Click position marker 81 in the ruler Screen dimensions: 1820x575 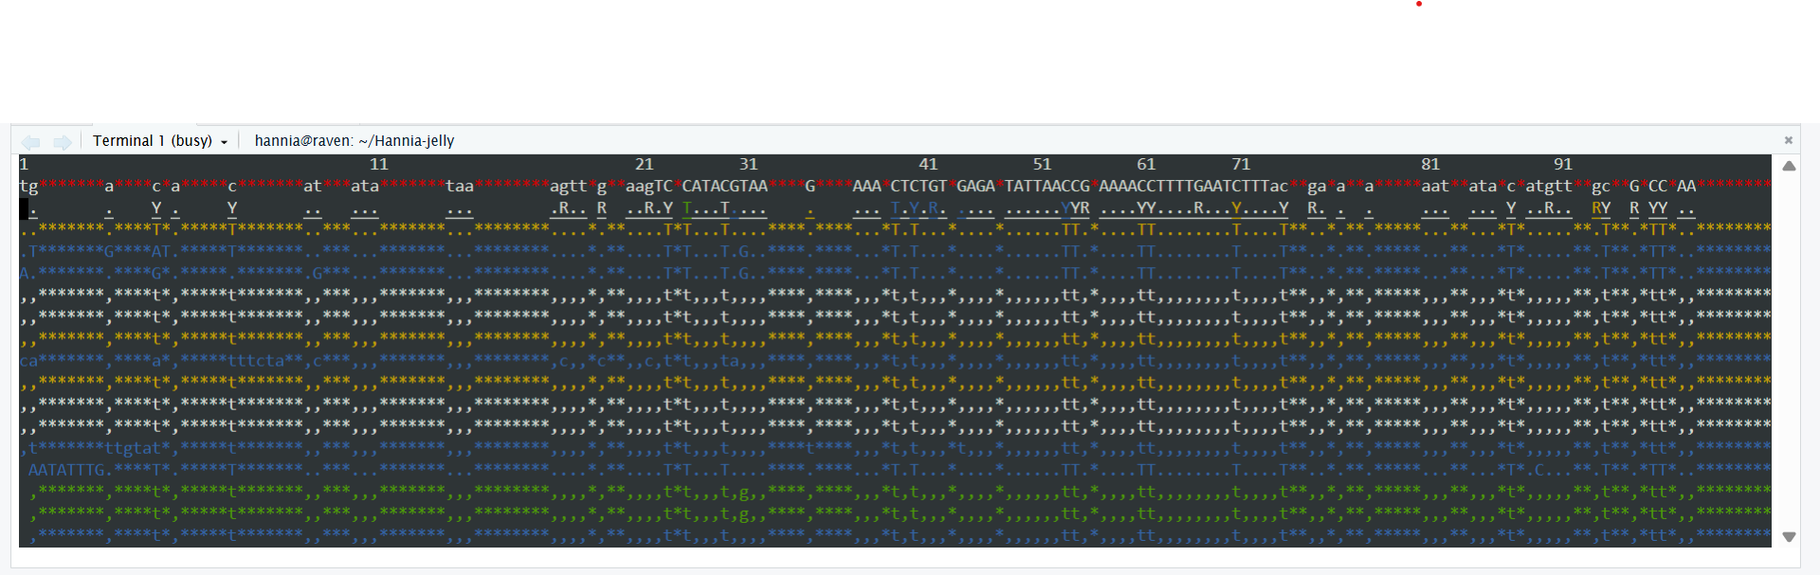pyautogui.click(x=1430, y=165)
